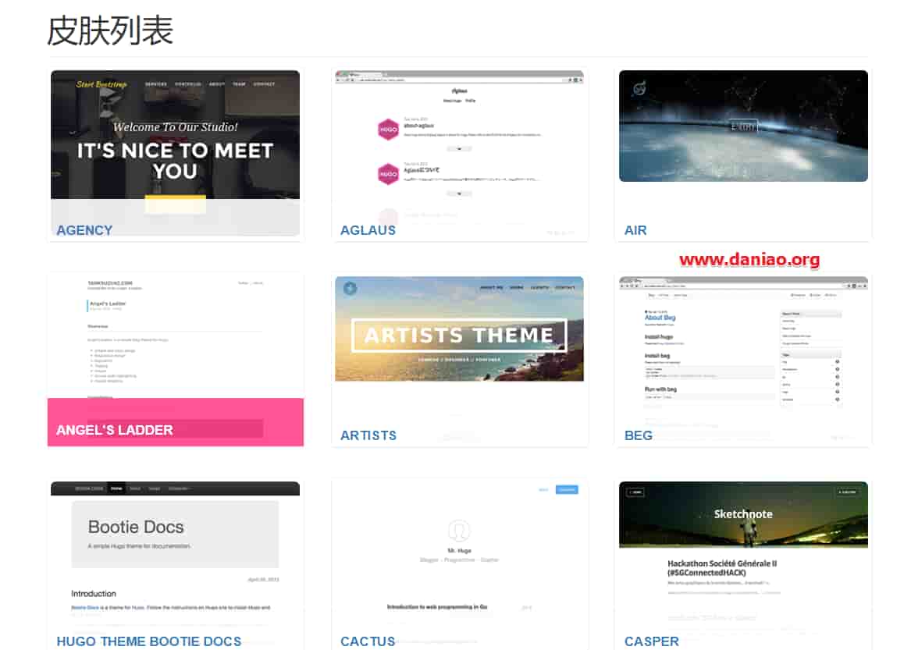Open the BEG theme link
Screen dimensions: 911x650
(638, 435)
